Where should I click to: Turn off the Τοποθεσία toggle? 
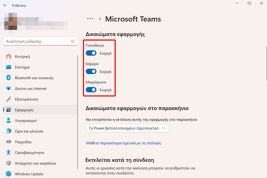click(x=91, y=53)
